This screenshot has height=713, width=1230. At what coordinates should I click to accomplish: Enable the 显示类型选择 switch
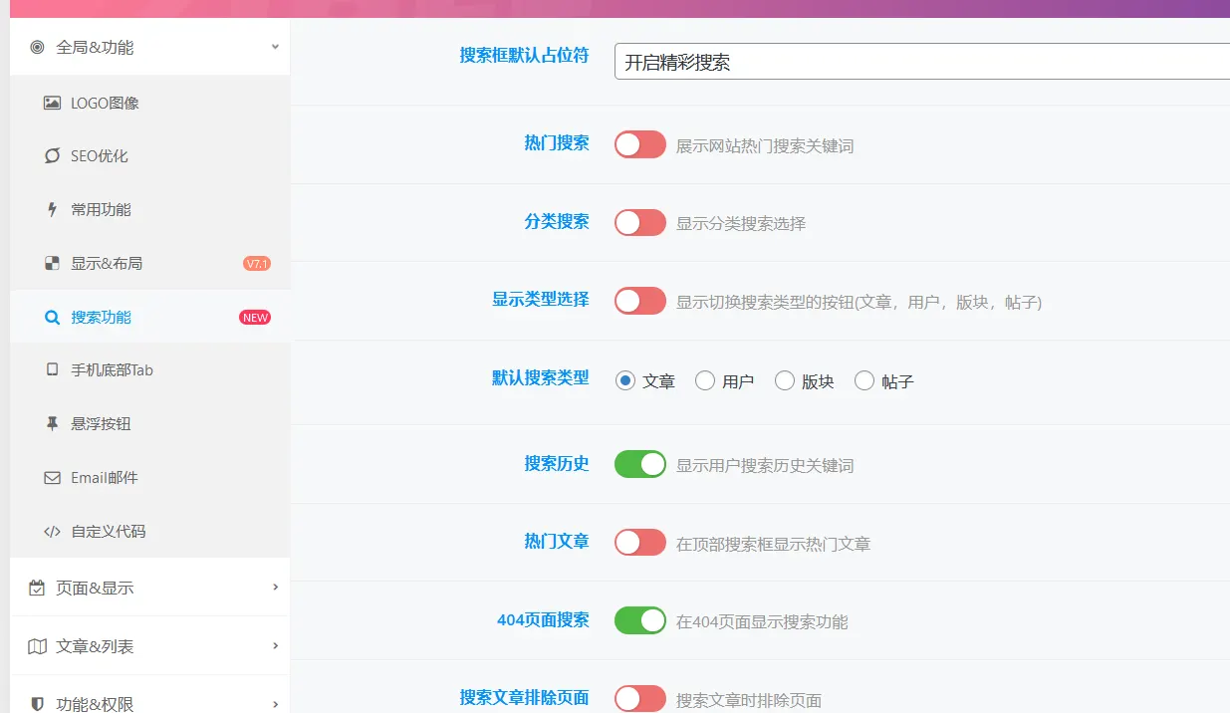[639, 300]
